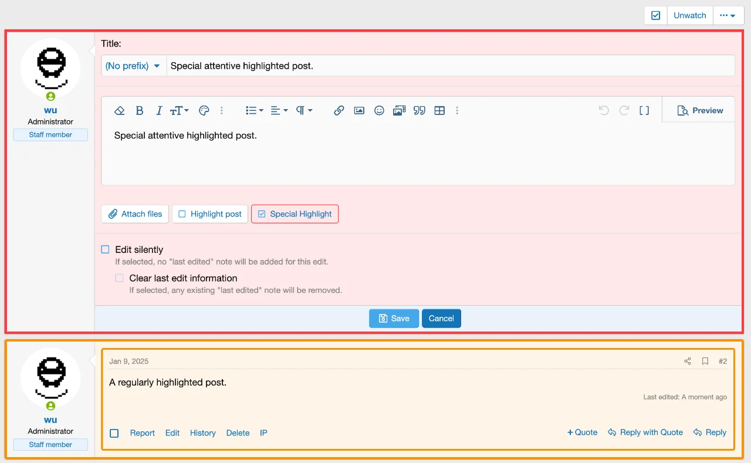Click the Bold formatting icon
Viewport: 751px width, 463px height.
click(x=140, y=110)
